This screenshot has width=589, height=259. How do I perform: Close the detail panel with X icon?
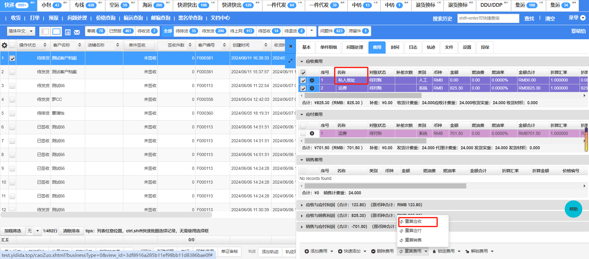click(x=291, y=47)
